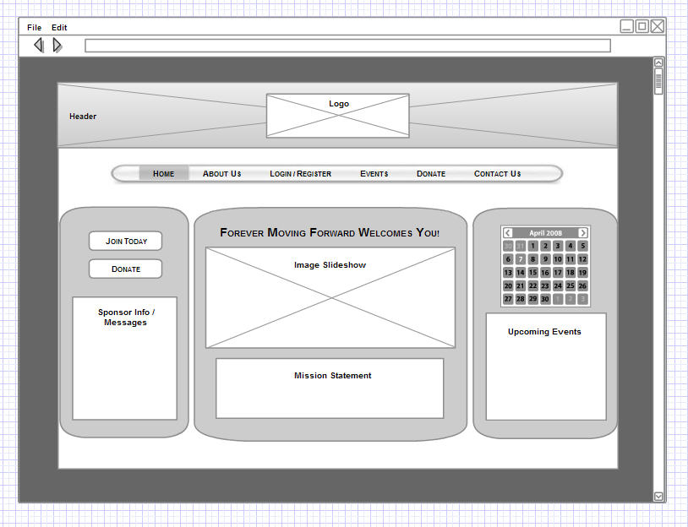Click the Forever Moving Forward welcome heading
The height and width of the screenshot is (527, 688).
(x=330, y=232)
